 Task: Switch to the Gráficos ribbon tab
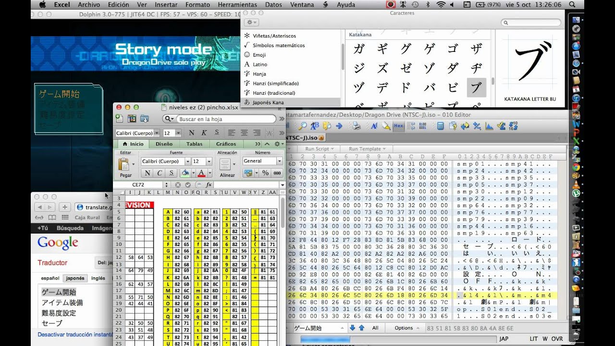click(x=226, y=144)
